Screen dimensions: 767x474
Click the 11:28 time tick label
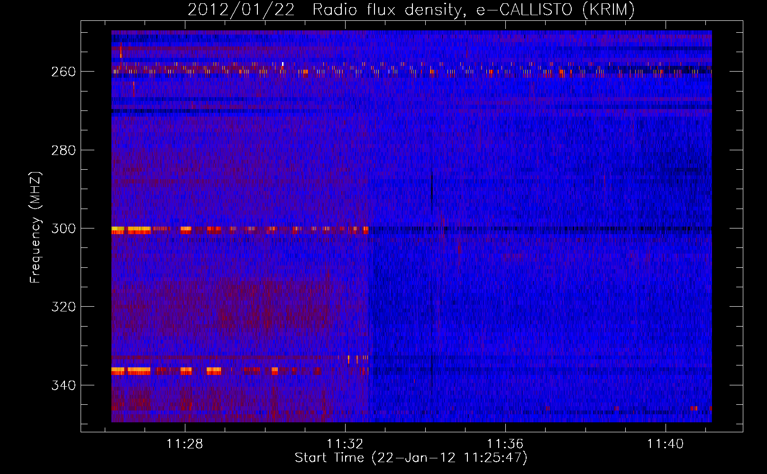pyautogui.click(x=184, y=444)
